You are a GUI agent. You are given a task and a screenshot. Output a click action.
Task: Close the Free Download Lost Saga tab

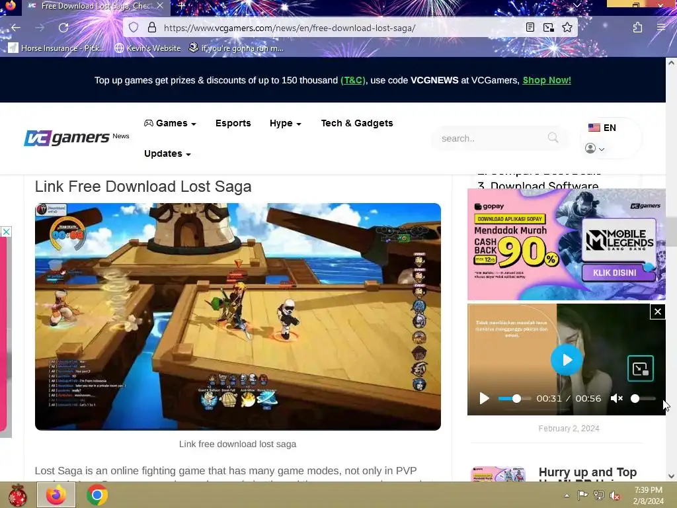tap(160, 6)
